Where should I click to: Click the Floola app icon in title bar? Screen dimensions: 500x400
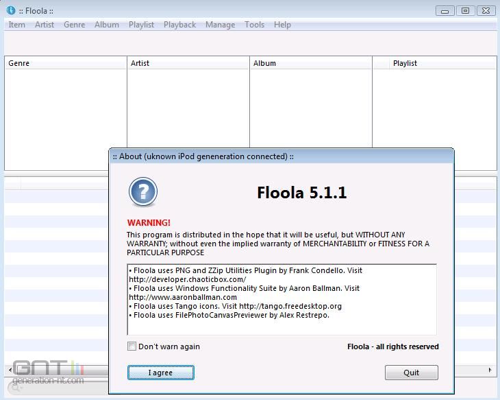pos(11,10)
